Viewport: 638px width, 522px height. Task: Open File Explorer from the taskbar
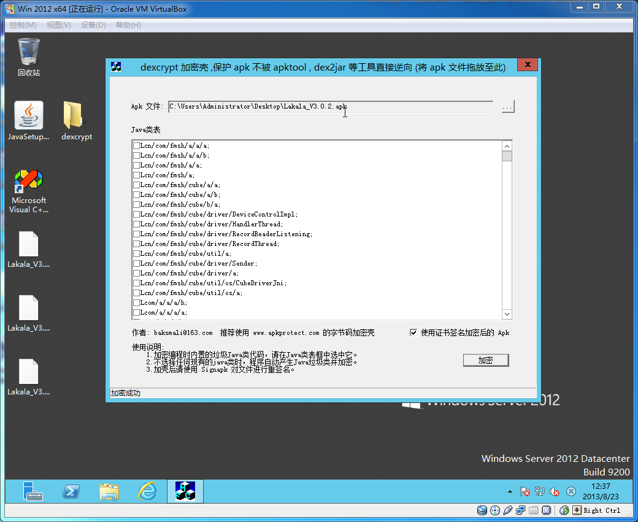[x=109, y=491]
